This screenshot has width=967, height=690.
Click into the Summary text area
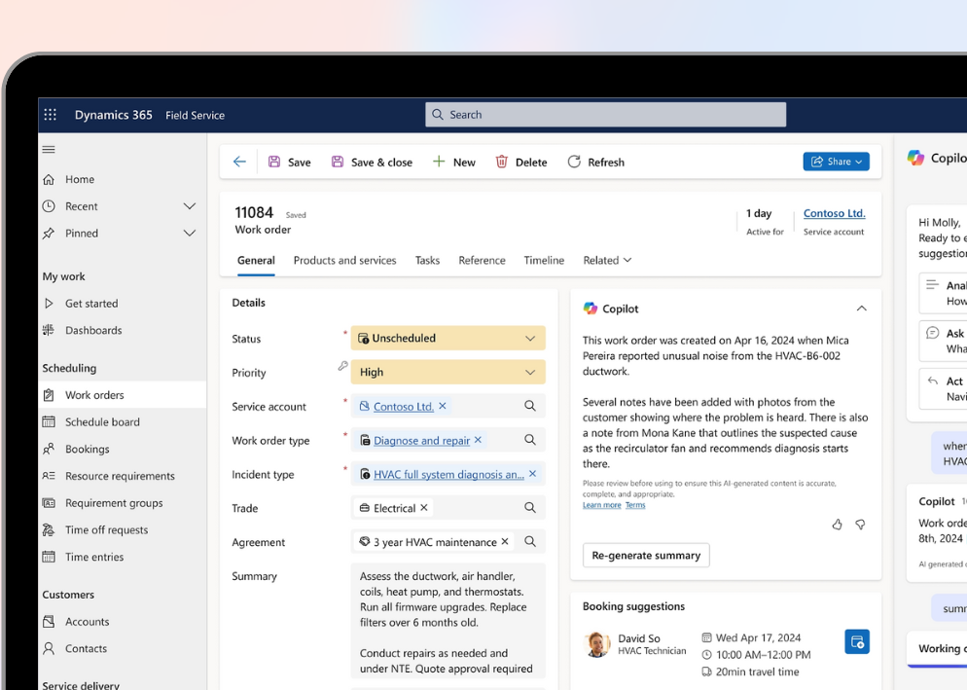tap(448, 622)
